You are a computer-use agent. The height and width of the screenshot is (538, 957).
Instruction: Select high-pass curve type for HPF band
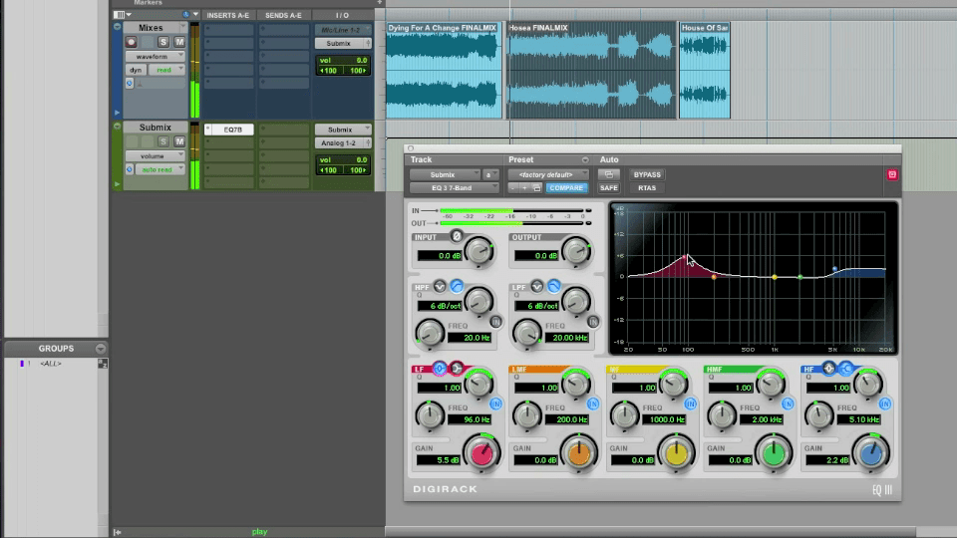tap(457, 286)
